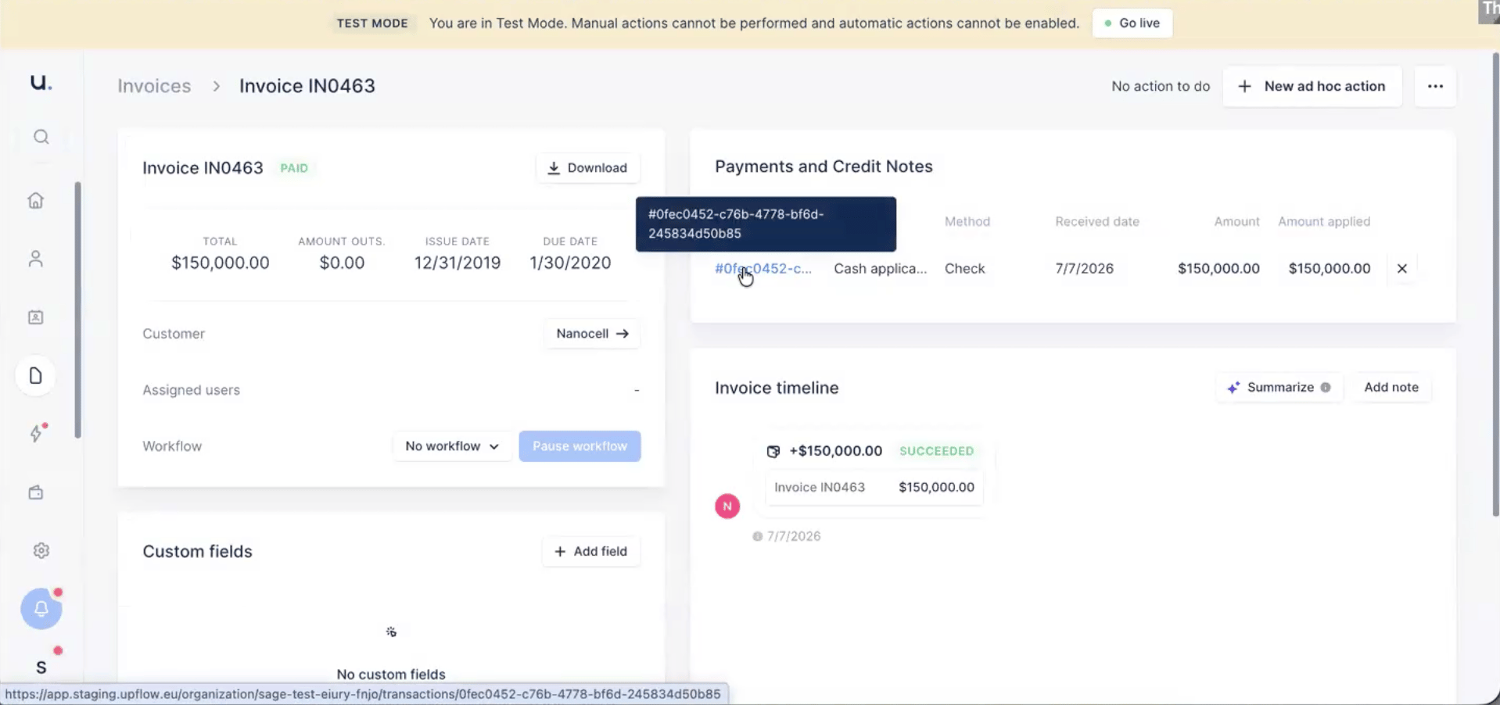The height and width of the screenshot is (705, 1500).
Task: Download the invoice IN0463
Action: [x=587, y=168]
